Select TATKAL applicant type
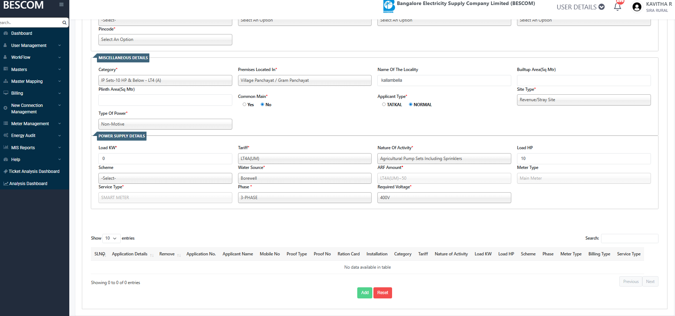675x316 pixels. [384, 105]
